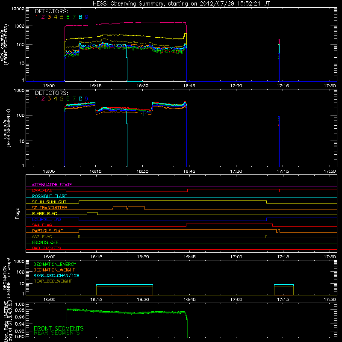This screenshot has width=342, height=342.
Task: Click DETECTORS: heading in rear segments plot
Action: (x=52, y=93)
